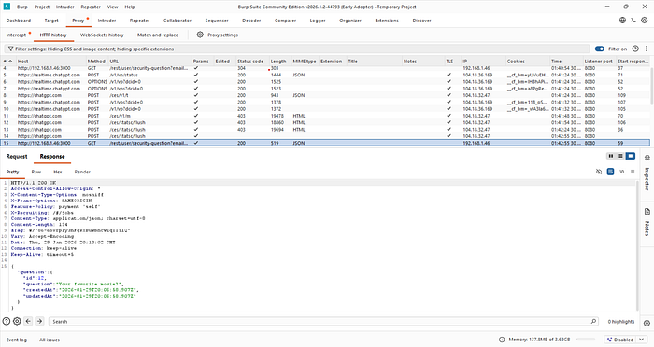Sort table by Time column
Viewport: 654px width, 347px height.
pyautogui.click(x=565, y=62)
